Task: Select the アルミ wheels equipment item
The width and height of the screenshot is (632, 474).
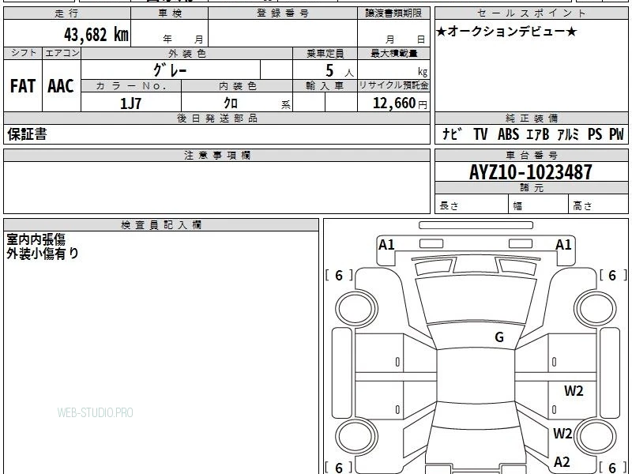Action: click(568, 134)
